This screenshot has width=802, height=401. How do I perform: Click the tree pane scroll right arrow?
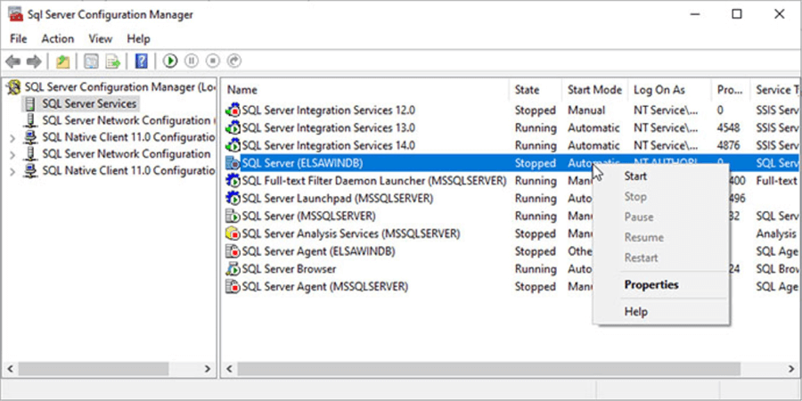(207, 369)
